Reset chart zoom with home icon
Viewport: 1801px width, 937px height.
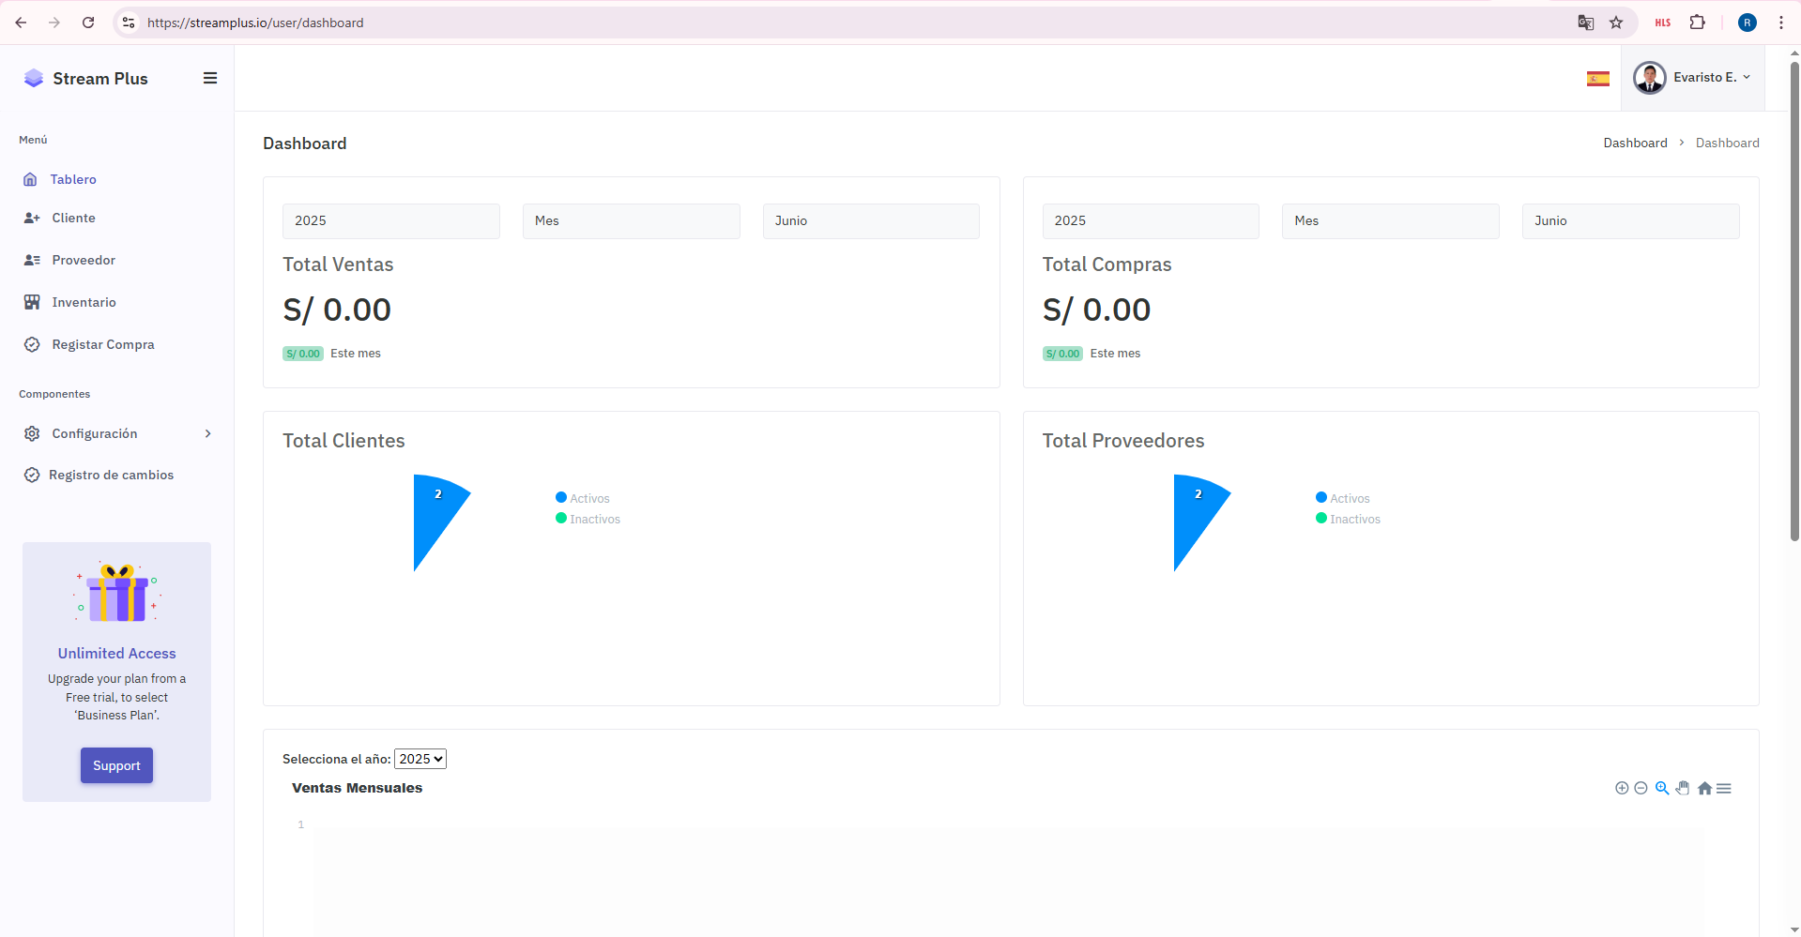pyautogui.click(x=1704, y=788)
